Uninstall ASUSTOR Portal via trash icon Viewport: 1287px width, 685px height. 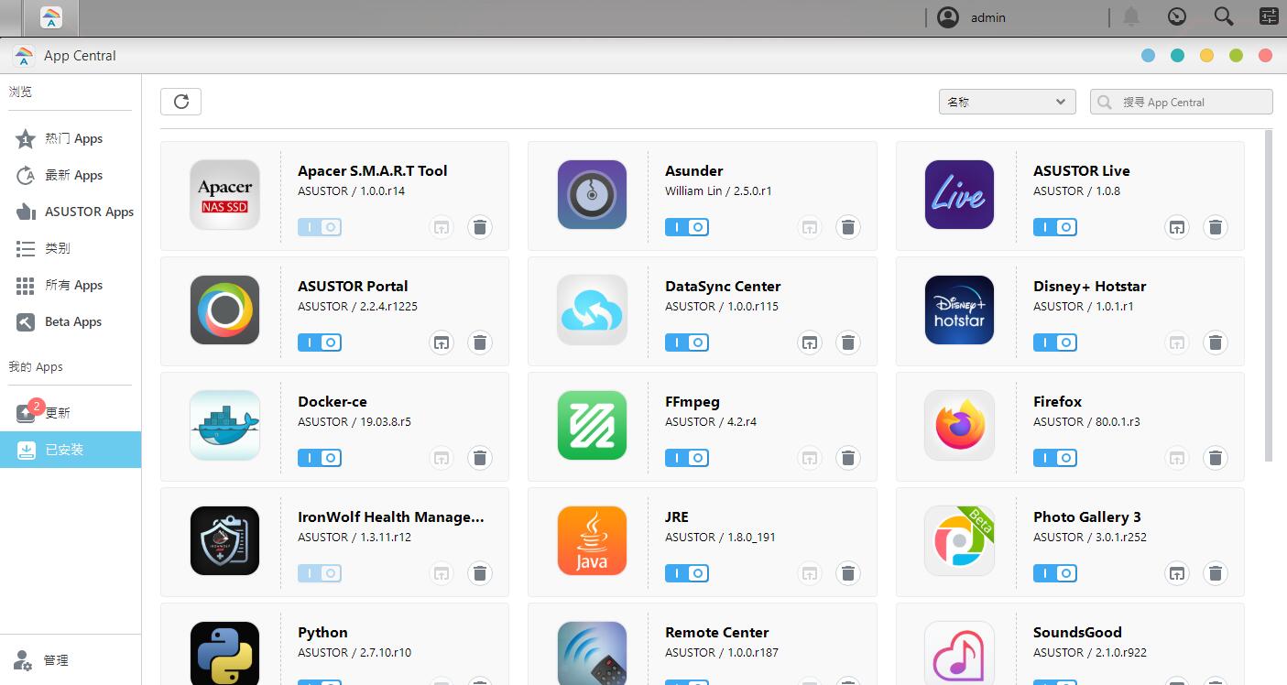(x=479, y=342)
